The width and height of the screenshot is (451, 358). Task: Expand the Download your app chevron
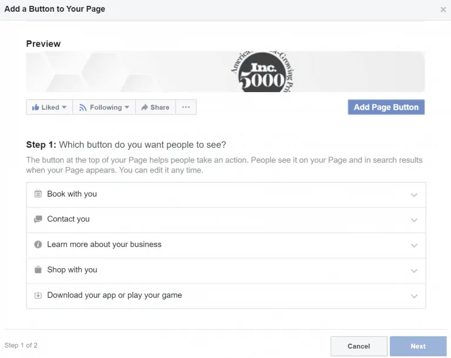pyautogui.click(x=414, y=296)
